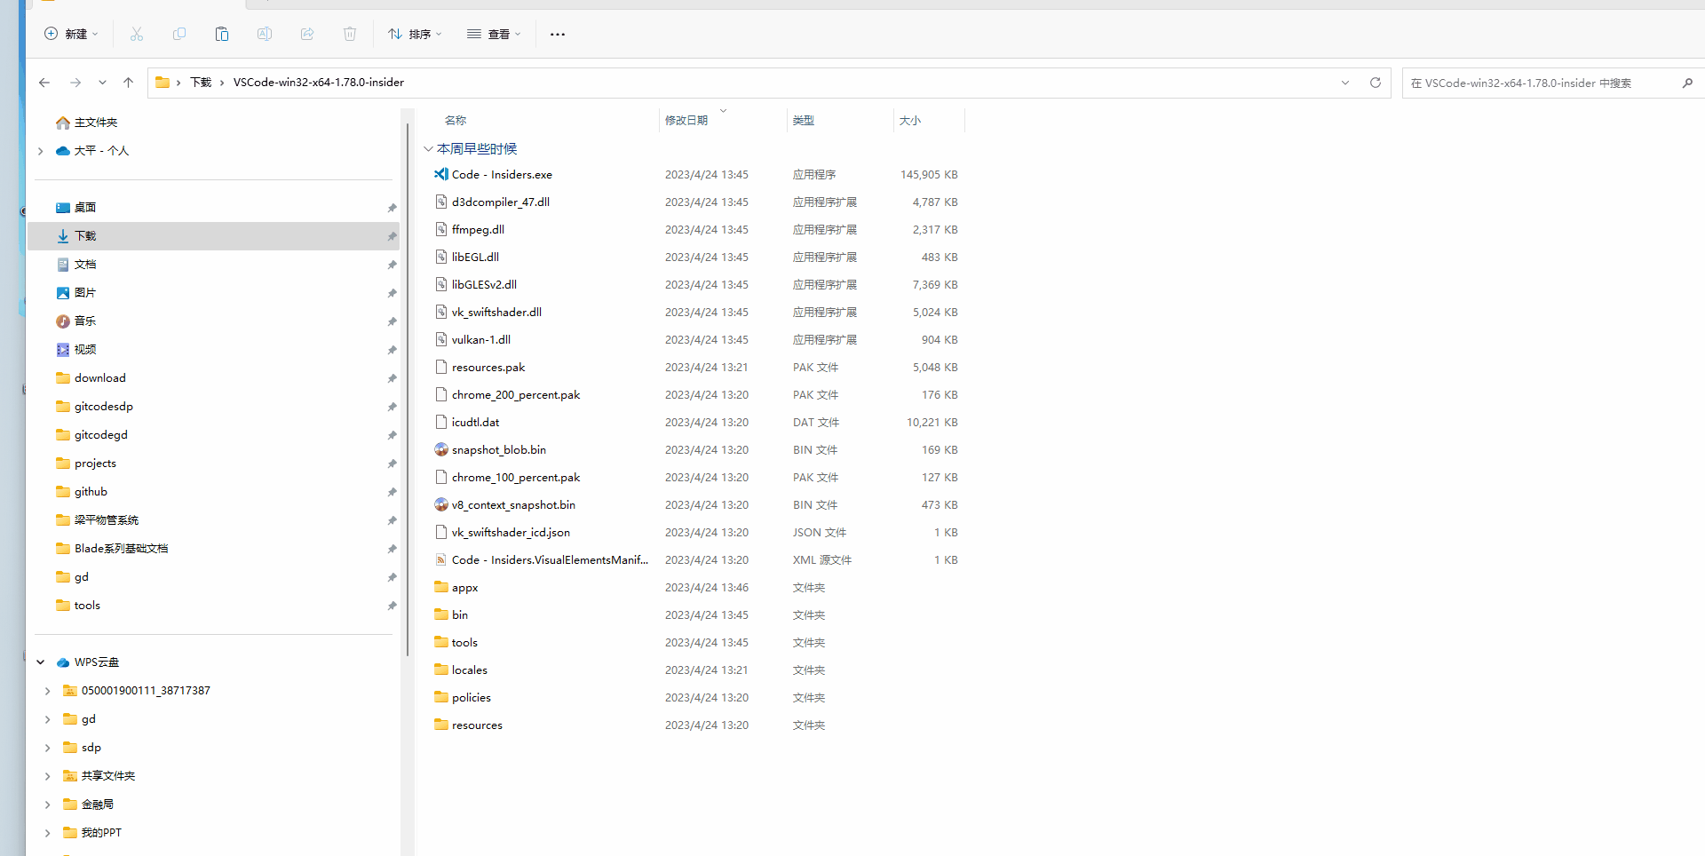Unpin 桌面 from the sidebar
Image resolution: width=1705 pixels, height=856 pixels.
[x=392, y=208]
